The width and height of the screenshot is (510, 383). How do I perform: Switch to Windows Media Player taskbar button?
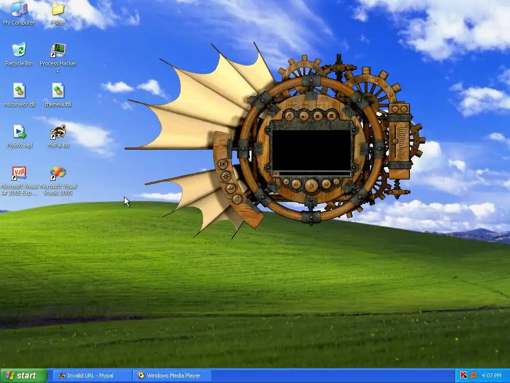(x=172, y=376)
